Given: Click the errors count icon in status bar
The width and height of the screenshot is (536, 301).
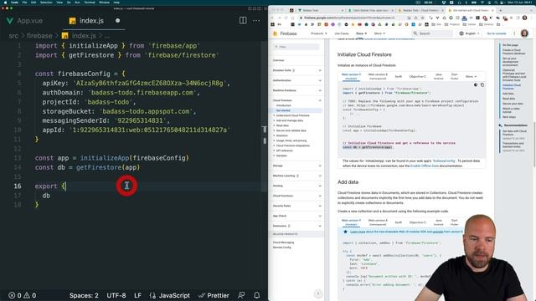Looking at the screenshot, I should [12, 295].
